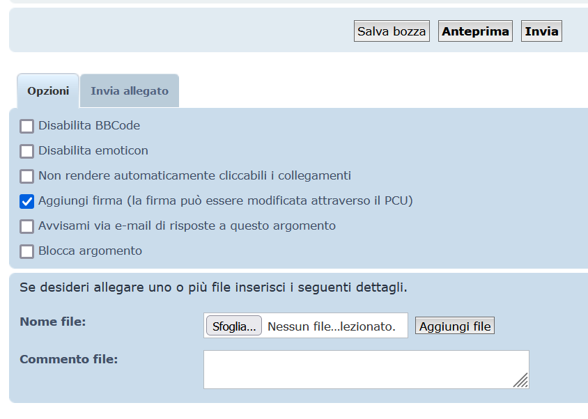
Task: Uncheck the Aggiungi firma checkbox
Action: click(x=27, y=201)
